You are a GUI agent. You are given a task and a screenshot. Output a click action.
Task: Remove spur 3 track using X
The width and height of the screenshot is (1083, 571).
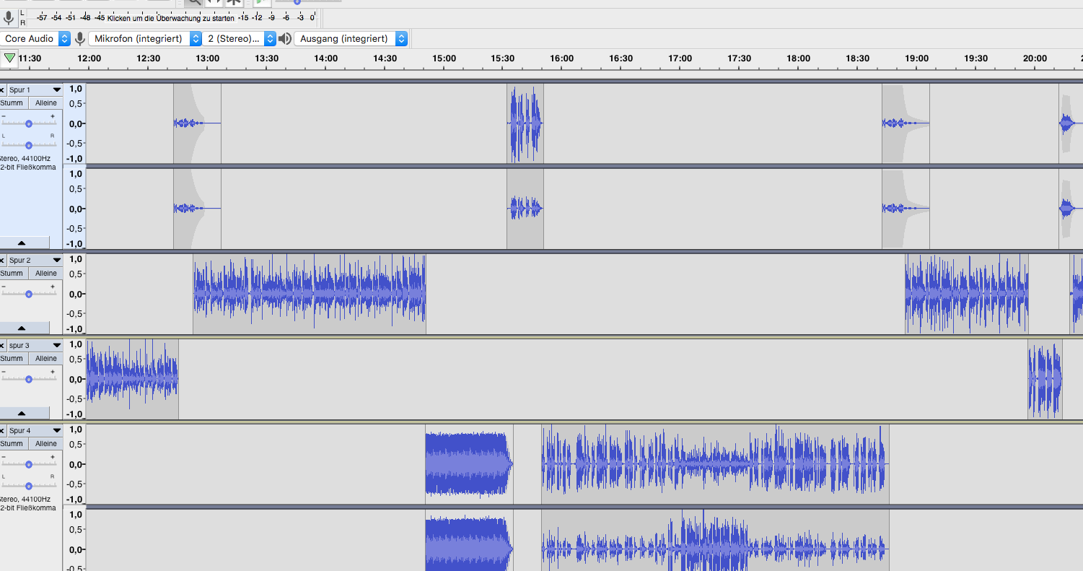[2, 346]
